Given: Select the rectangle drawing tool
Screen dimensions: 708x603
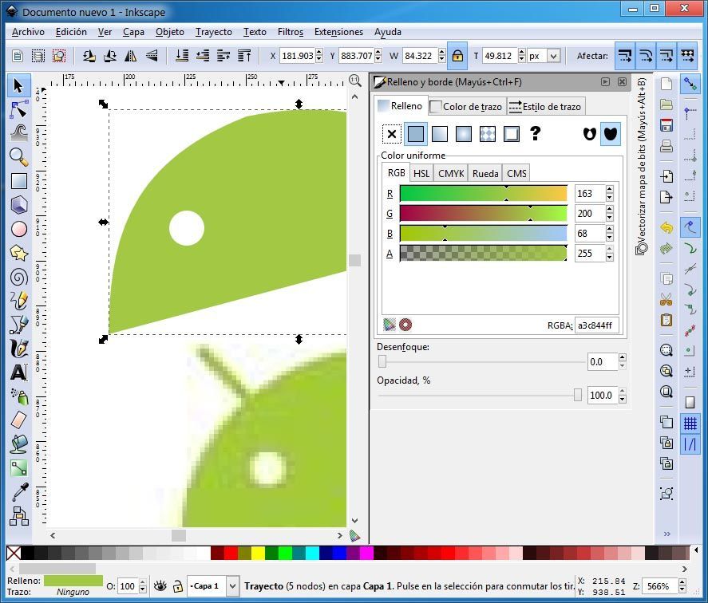Looking at the screenshot, I should pos(18,181).
